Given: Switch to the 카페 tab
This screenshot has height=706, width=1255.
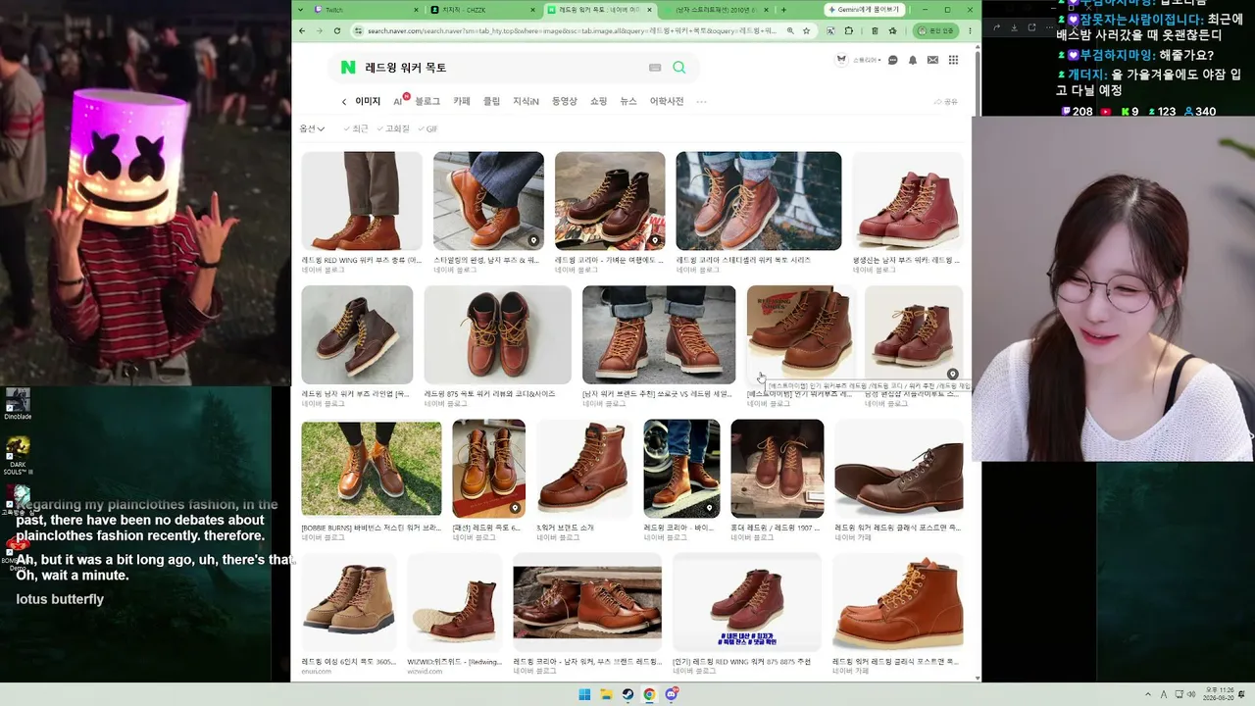Looking at the screenshot, I should point(462,102).
